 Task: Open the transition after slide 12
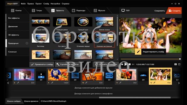pyautogui.click(x=177, y=76)
